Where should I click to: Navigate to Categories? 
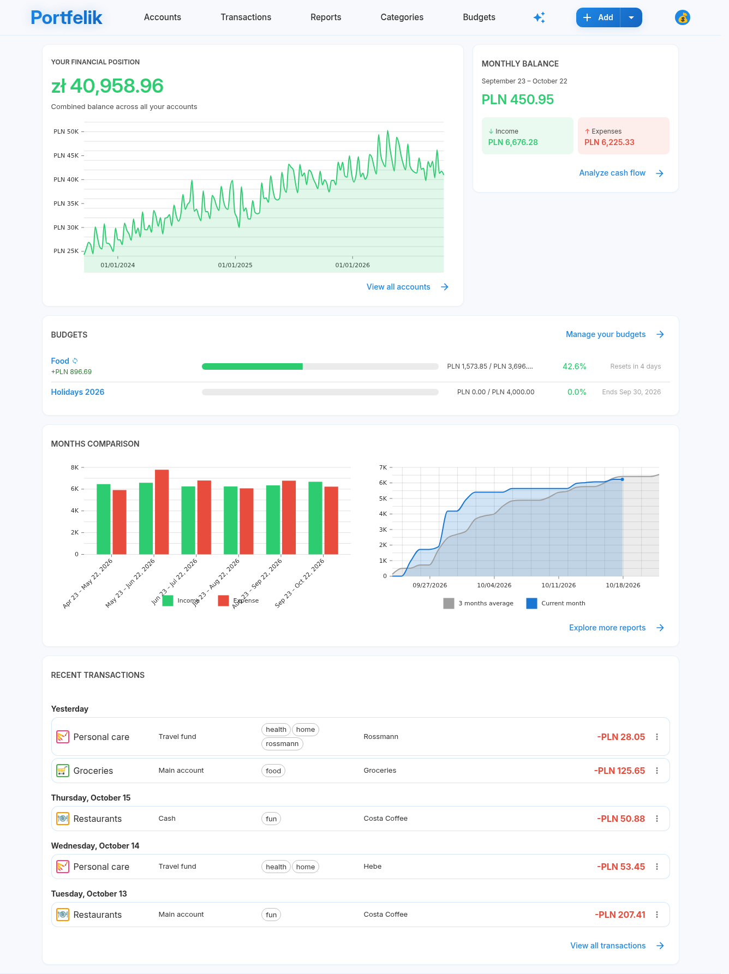402,17
